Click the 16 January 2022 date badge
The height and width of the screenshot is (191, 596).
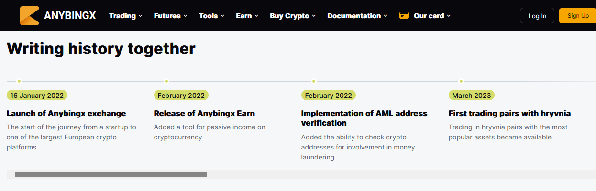tap(37, 95)
